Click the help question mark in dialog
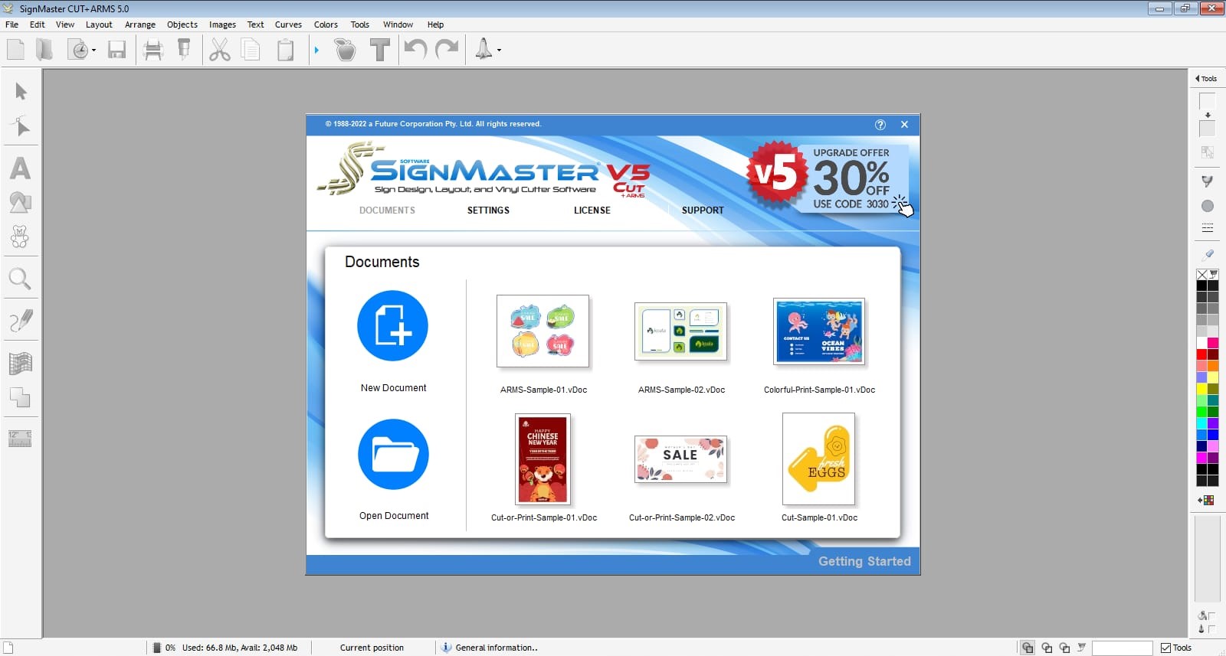Viewport: 1226px width, 656px height. coord(880,125)
